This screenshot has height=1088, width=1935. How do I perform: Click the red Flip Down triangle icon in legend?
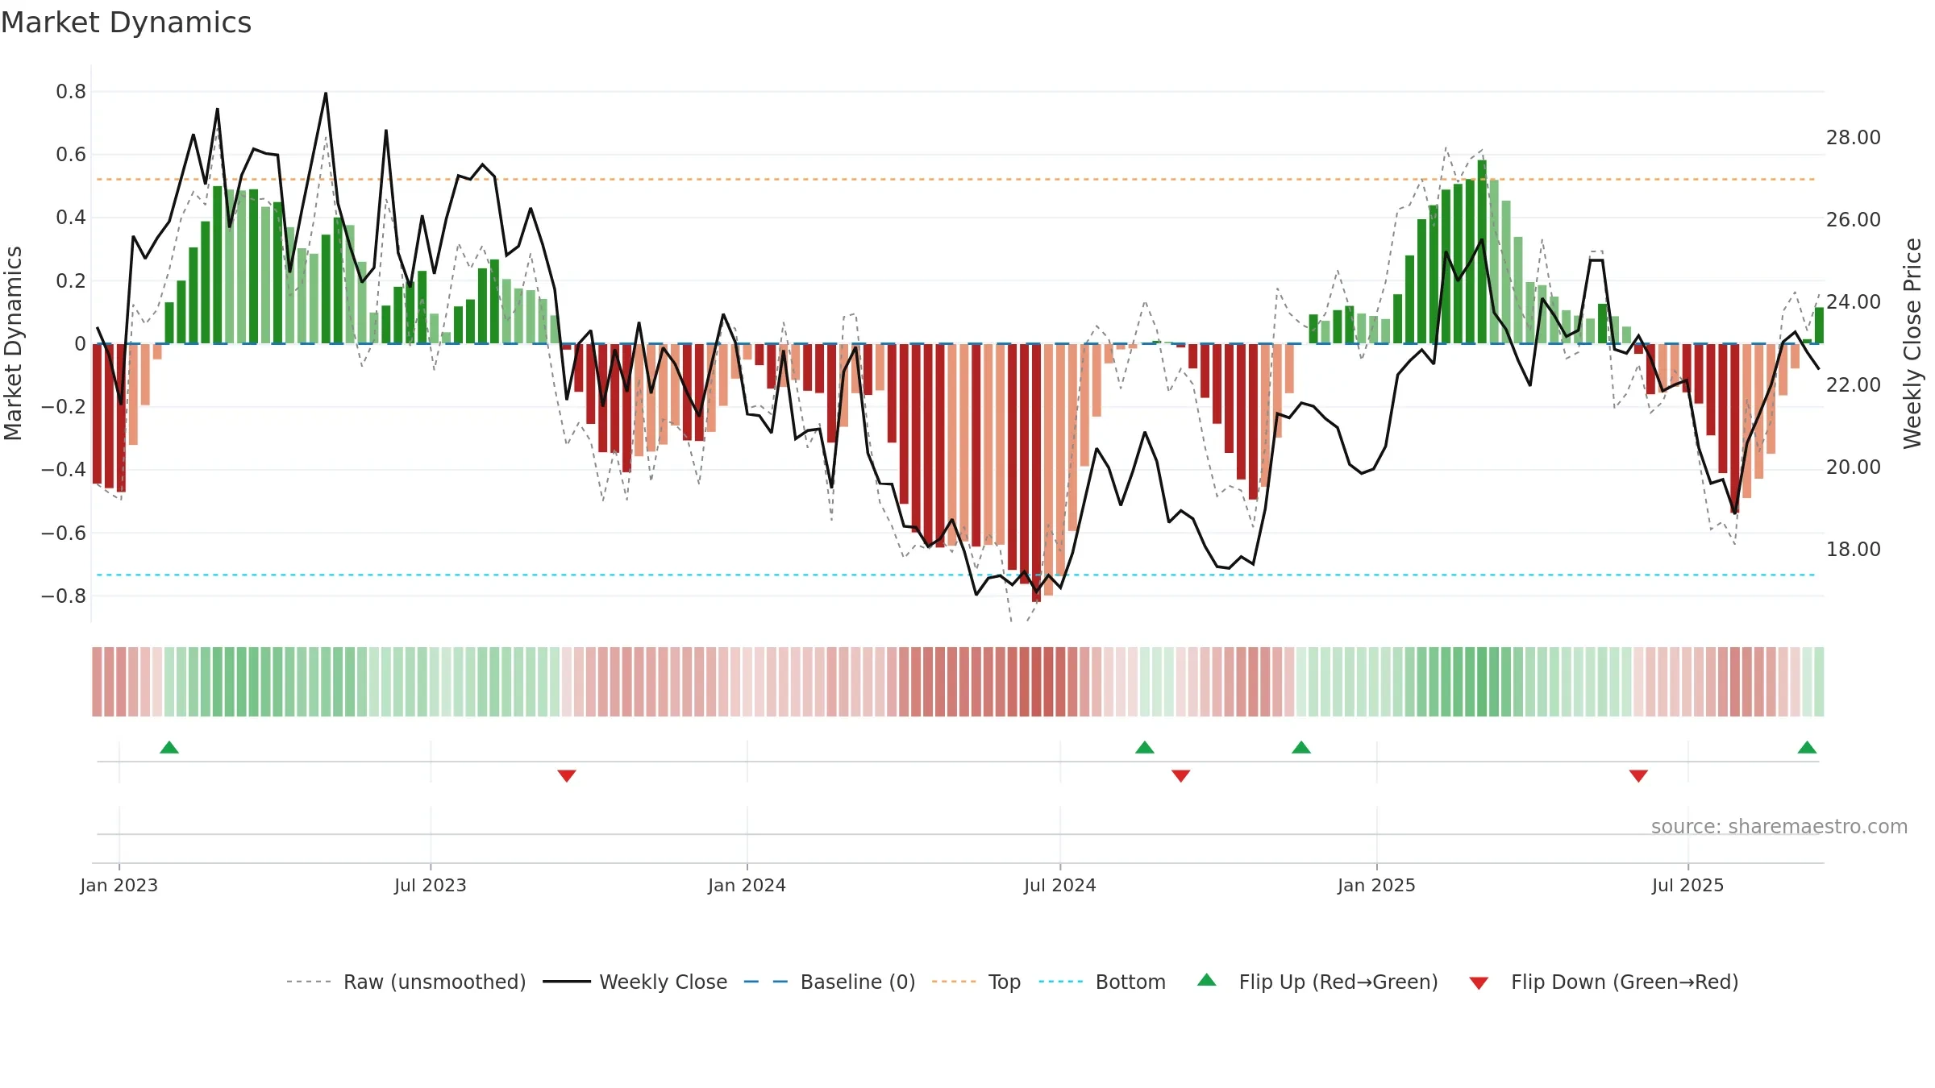(1479, 983)
